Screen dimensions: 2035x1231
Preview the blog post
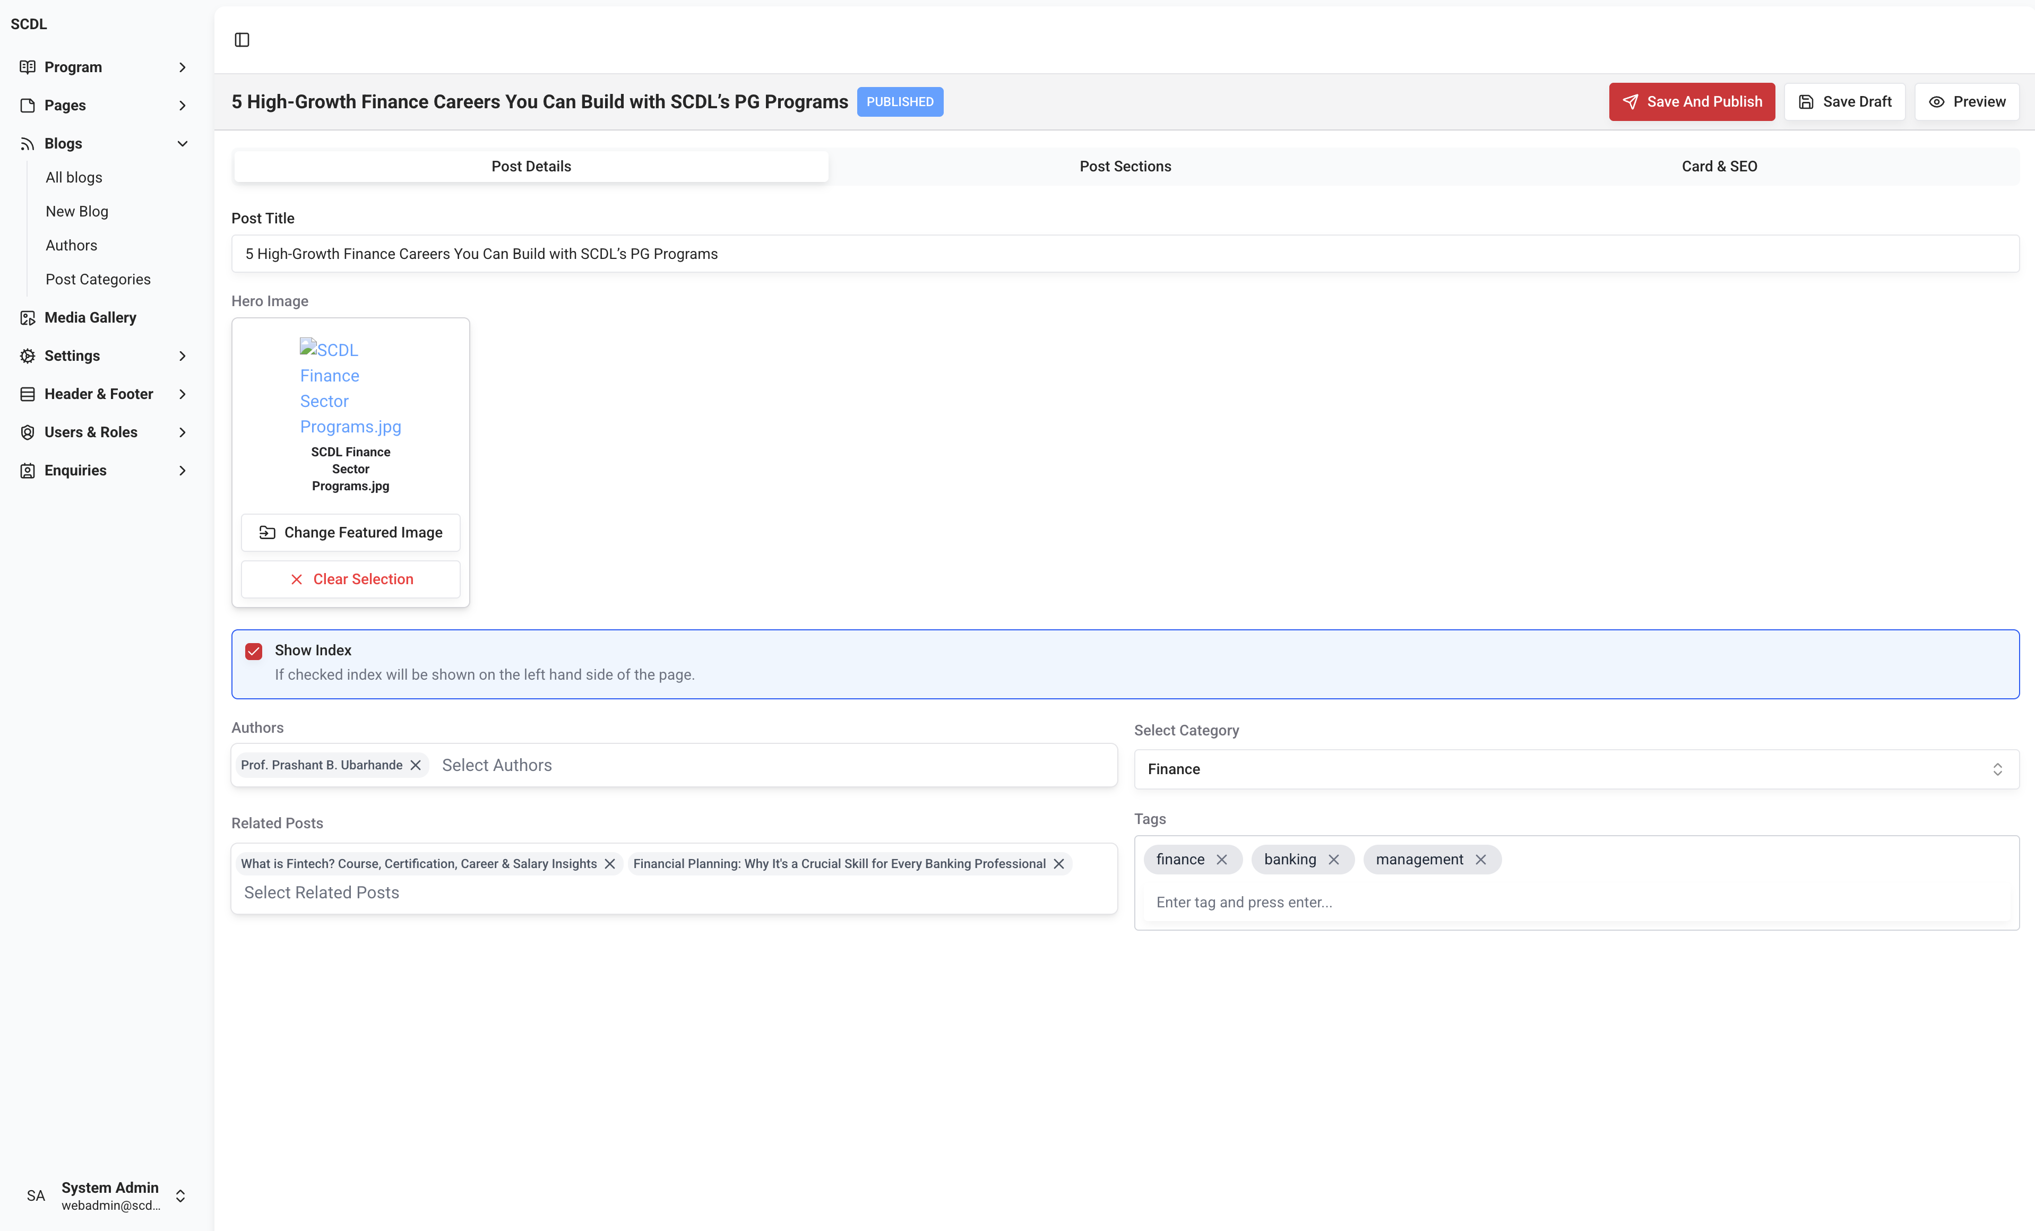(x=1965, y=101)
